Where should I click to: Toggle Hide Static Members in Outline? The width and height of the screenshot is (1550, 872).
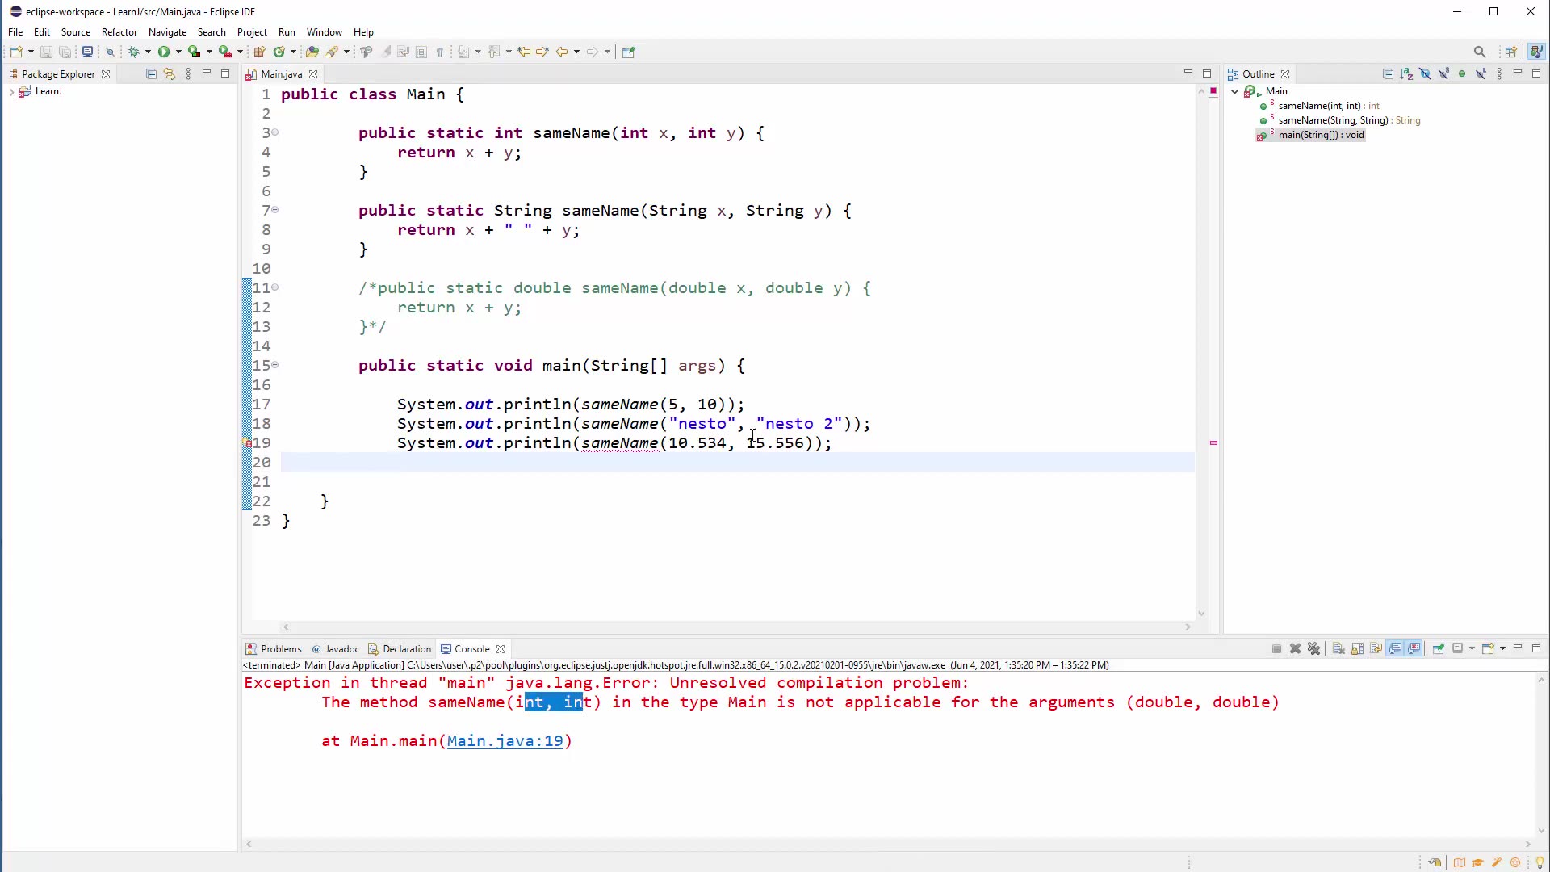tap(1444, 73)
